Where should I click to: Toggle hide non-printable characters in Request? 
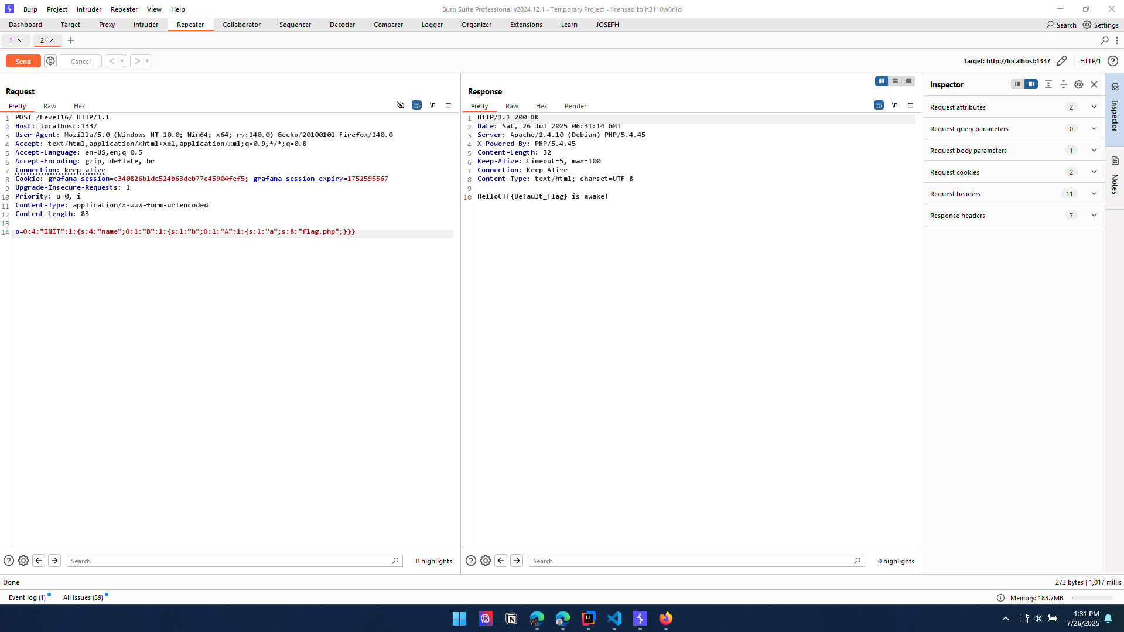click(401, 105)
